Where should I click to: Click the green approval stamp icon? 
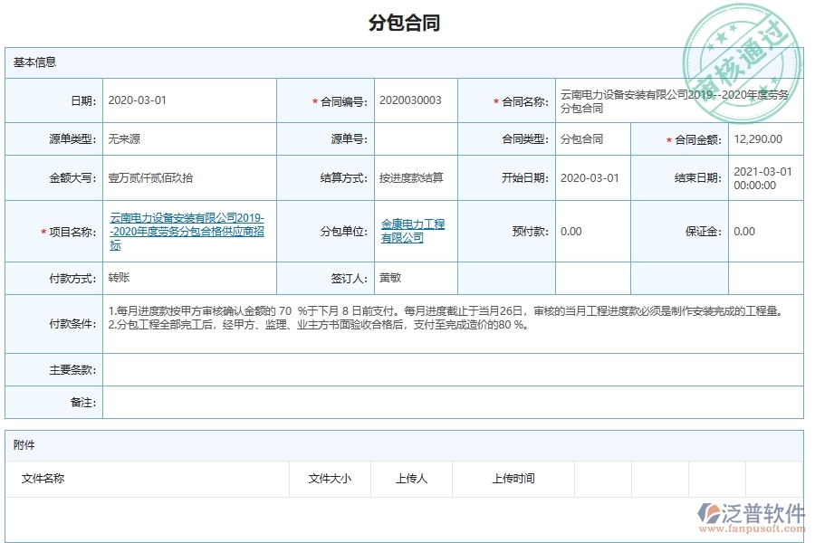point(740,59)
